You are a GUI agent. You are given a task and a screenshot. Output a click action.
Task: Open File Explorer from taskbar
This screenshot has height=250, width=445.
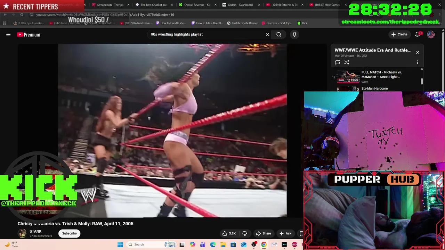click(223, 244)
